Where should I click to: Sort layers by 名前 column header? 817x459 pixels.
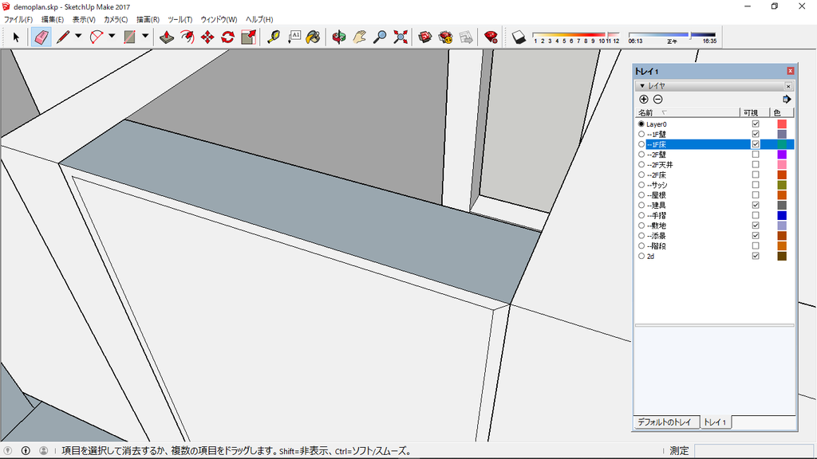(688, 113)
